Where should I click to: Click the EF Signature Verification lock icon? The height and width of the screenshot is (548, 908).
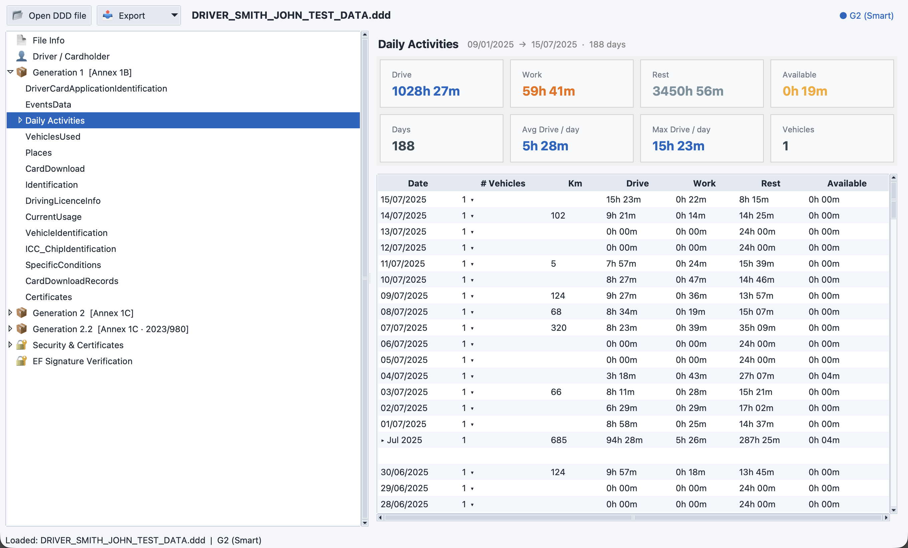click(22, 361)
